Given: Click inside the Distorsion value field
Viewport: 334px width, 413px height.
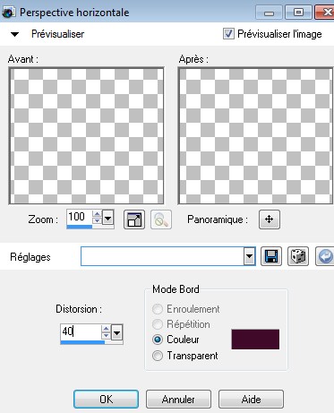Looking at the screenshot, I should click(81, 332).
